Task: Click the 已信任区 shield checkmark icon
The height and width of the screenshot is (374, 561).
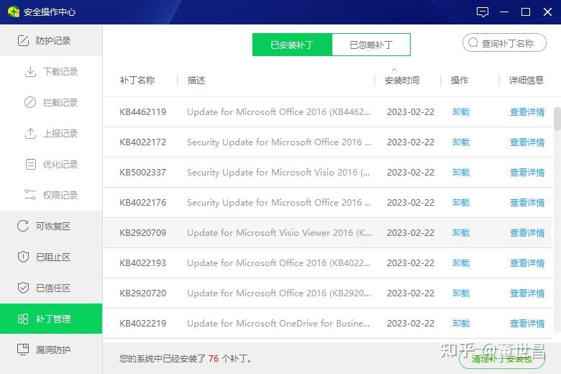Action: pyautogui.click(x=23, y=288)
